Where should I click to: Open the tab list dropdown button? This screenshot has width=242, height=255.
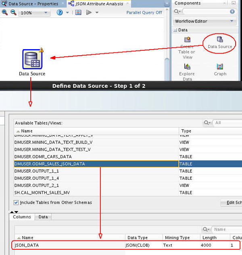tap(167, 4)
